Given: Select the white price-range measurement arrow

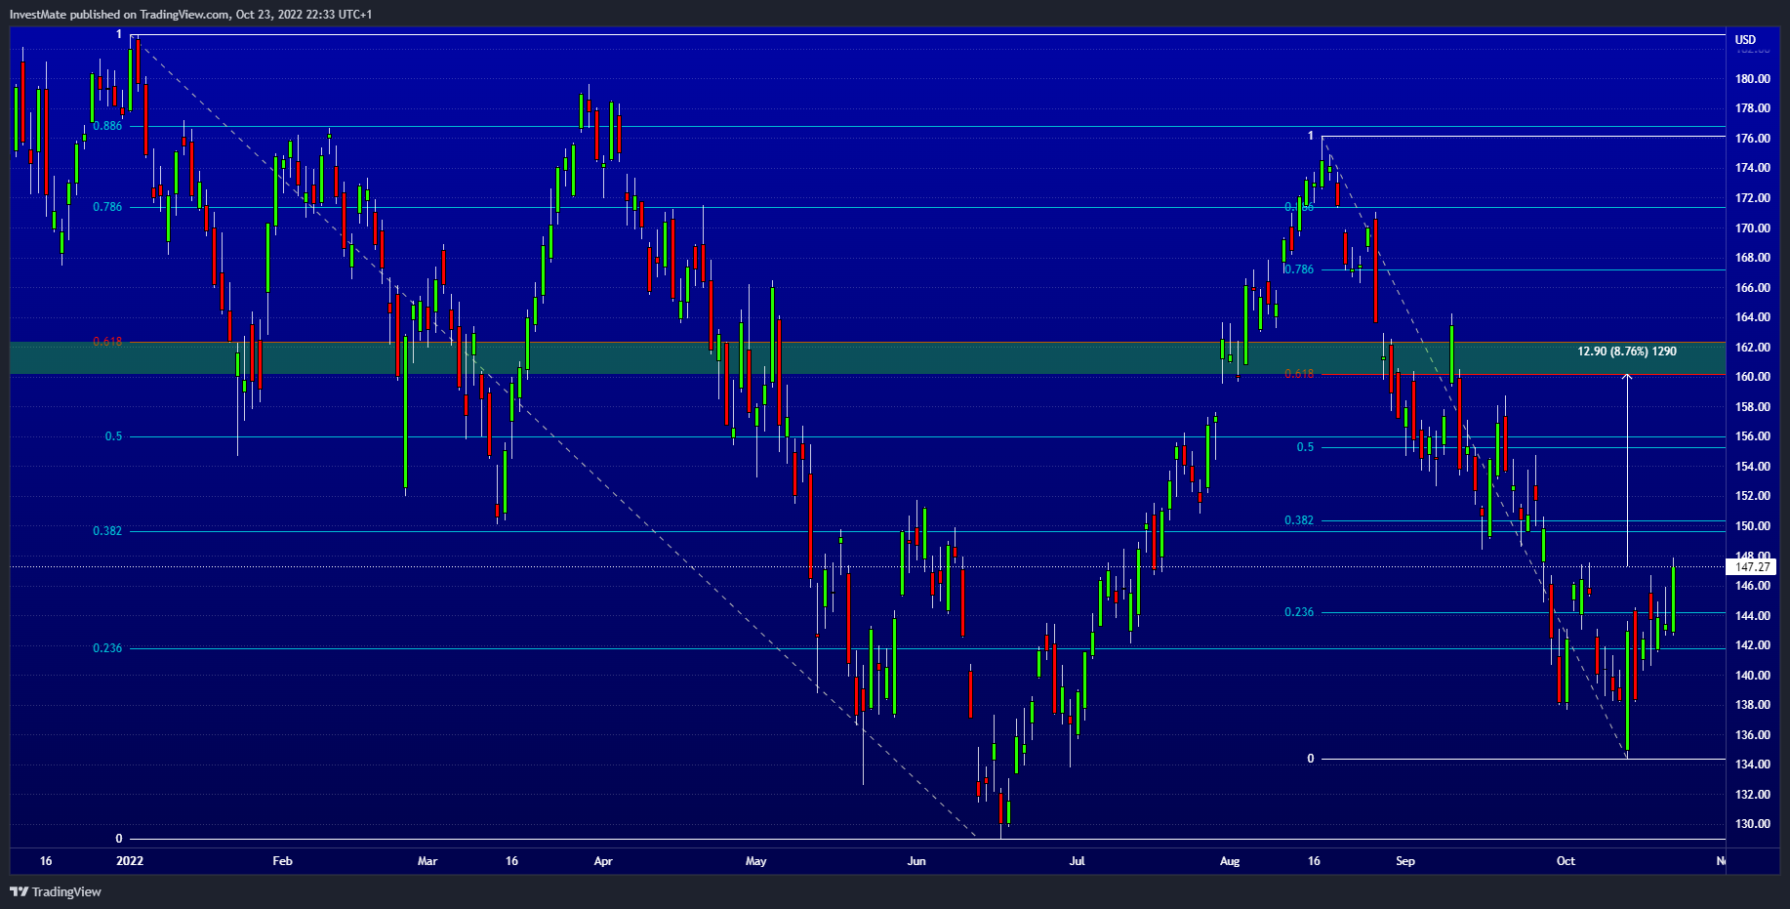Looking at the screenshot, I should pyautogui.click(x=1627, y=470).
